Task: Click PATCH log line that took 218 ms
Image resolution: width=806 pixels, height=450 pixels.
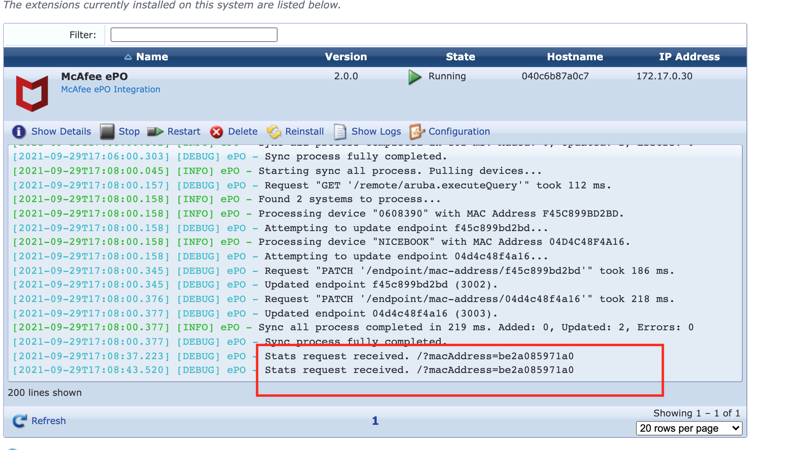Action: [344, 299]
